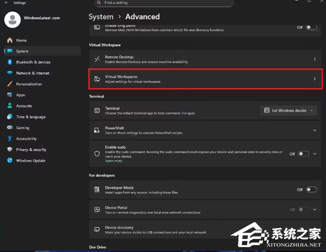Open Privacy & security page
326x252 pixels.
pyautogui.click(x=42, y=149)
